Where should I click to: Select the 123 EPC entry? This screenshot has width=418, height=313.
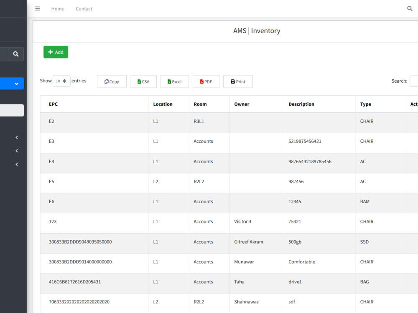click(52, 222)
